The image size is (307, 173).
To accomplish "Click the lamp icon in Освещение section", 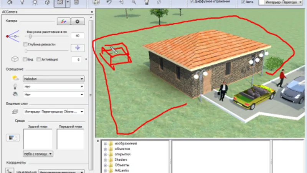I will (x=15, y=86).
